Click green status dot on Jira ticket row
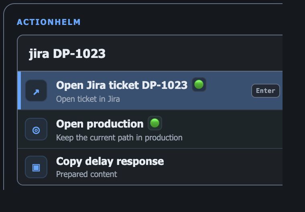 click(199, 84)
